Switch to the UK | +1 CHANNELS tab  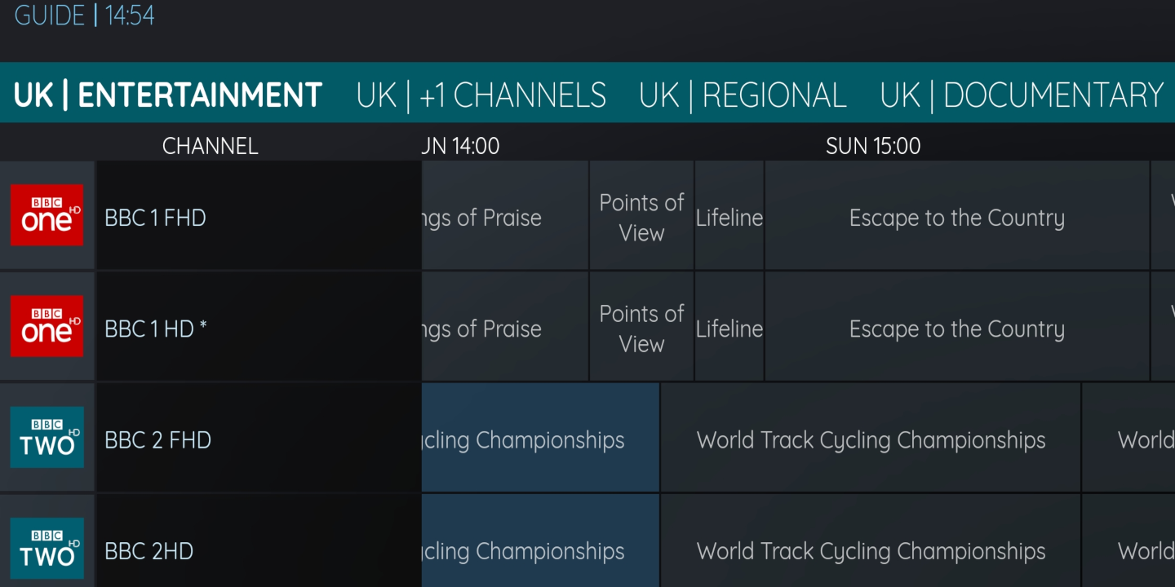coord(481,95)
